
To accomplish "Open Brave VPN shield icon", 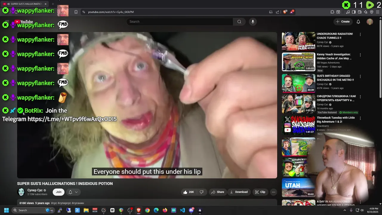I will point(372,12).
